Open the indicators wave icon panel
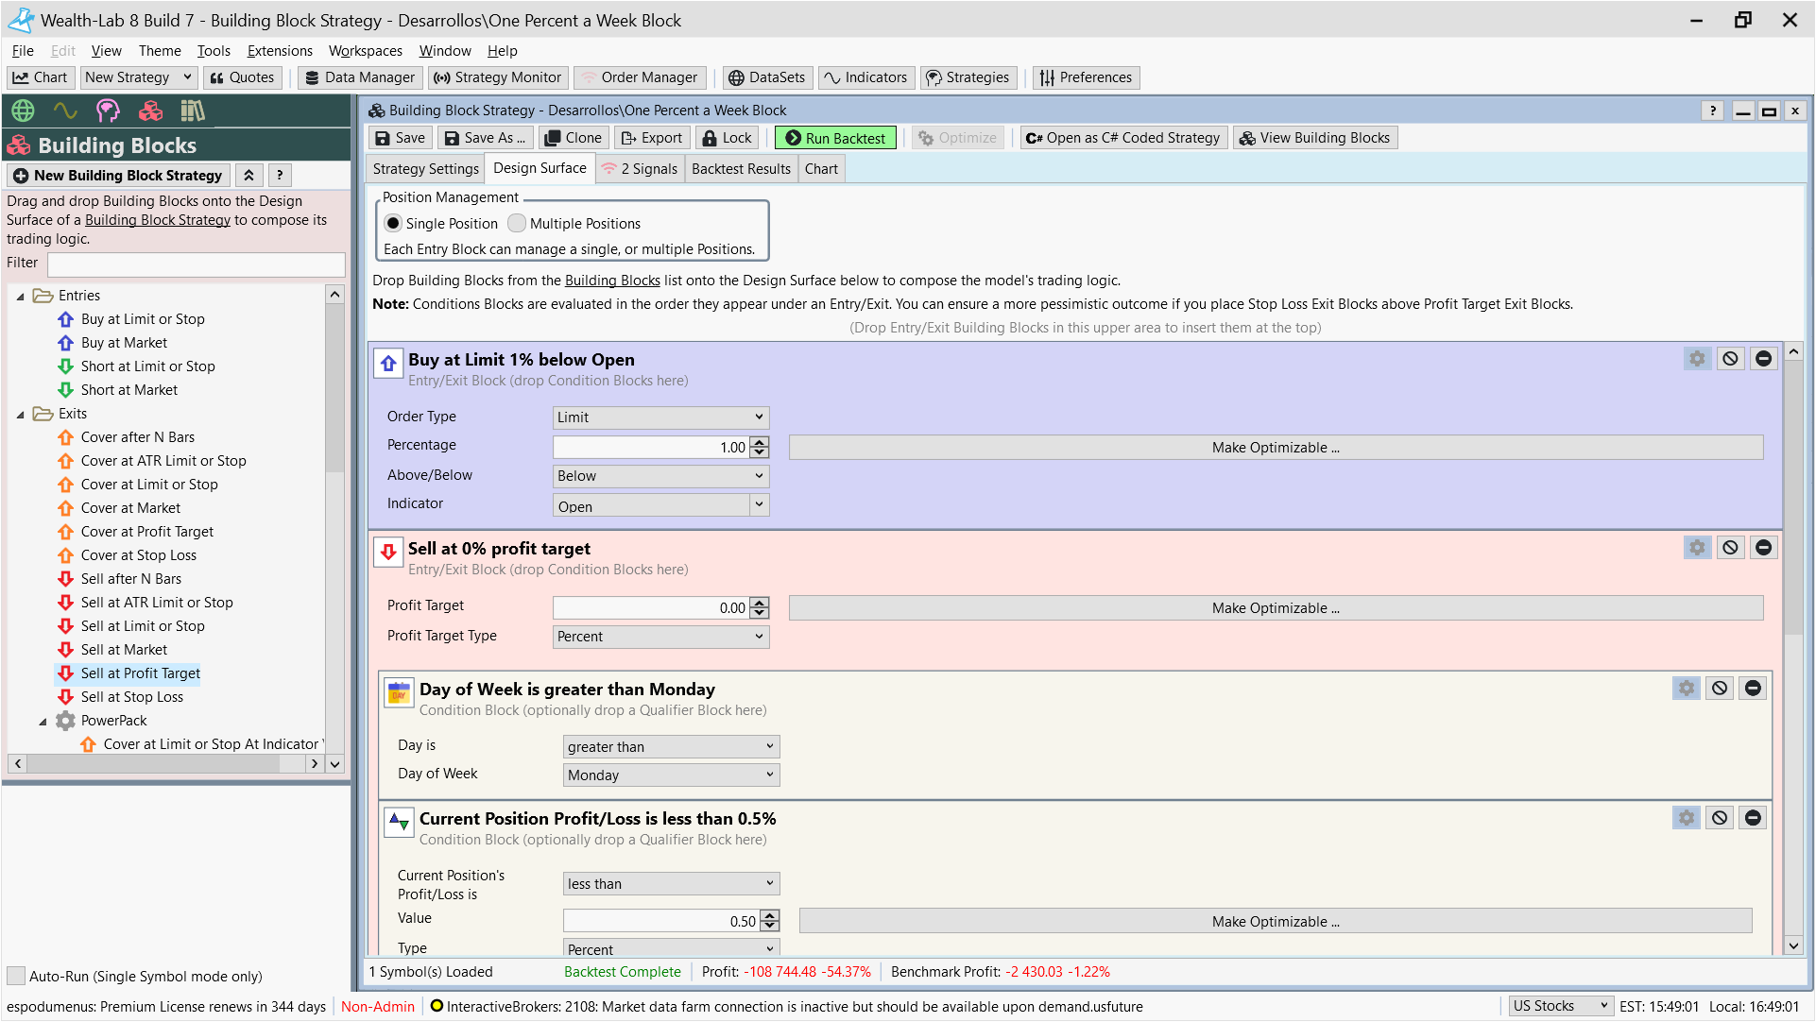This screenshot has width=1816, height=1022. (65, 111)
